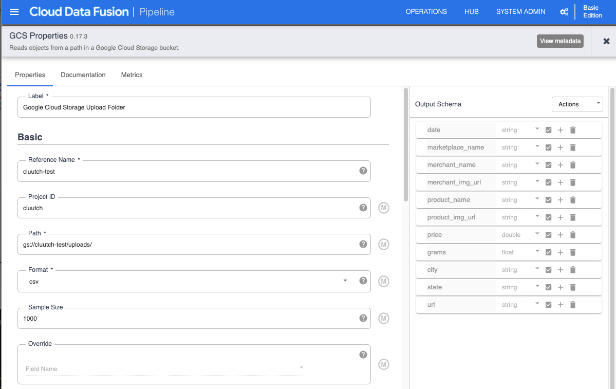The image size is (616, 389).
Task: Show help for Project ID field
Action: point(363,208)
